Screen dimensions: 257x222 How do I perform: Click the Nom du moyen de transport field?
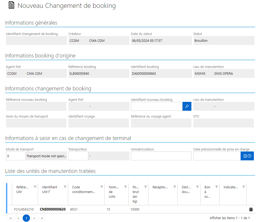pyautogui.click(x=36, y=123)
